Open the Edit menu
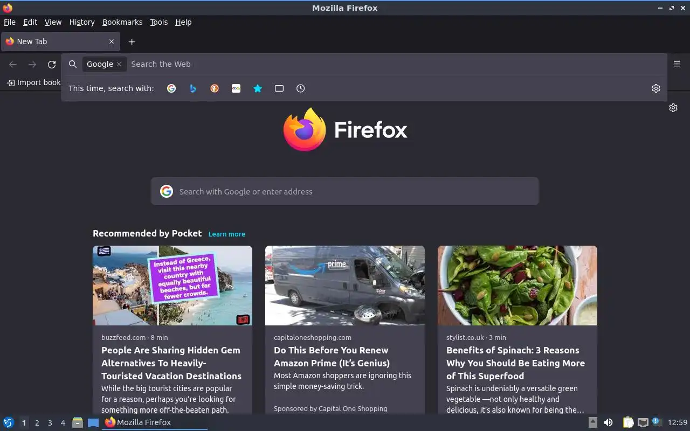This screenshot has height=431, width=690. (30, 22)
